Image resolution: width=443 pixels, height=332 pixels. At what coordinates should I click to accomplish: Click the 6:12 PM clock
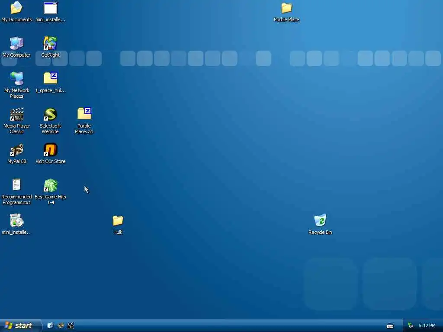tap(427, 326)
